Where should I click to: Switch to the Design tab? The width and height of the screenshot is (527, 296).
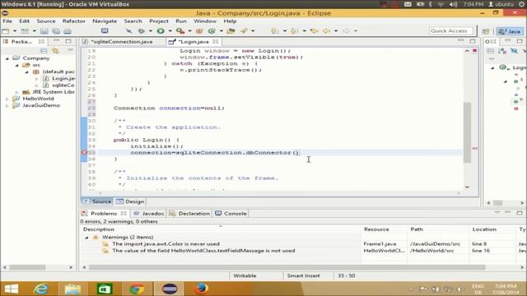[x=130, y=201]
